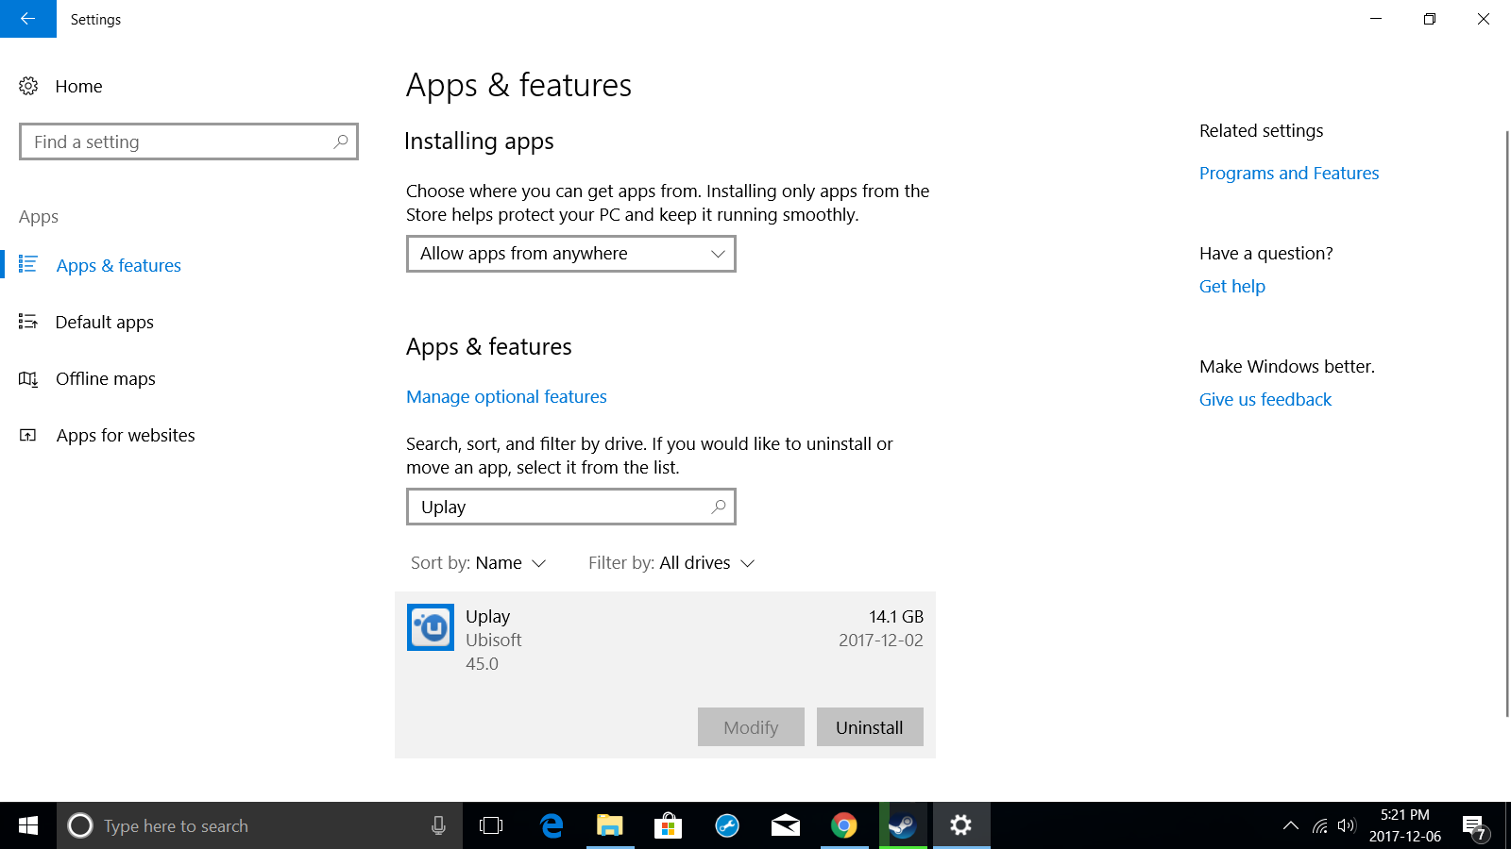Open Microsoft Store from the taskbar

coord(669,825)
